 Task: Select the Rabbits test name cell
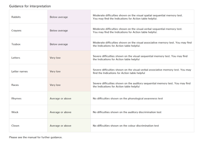click(28, 17)
